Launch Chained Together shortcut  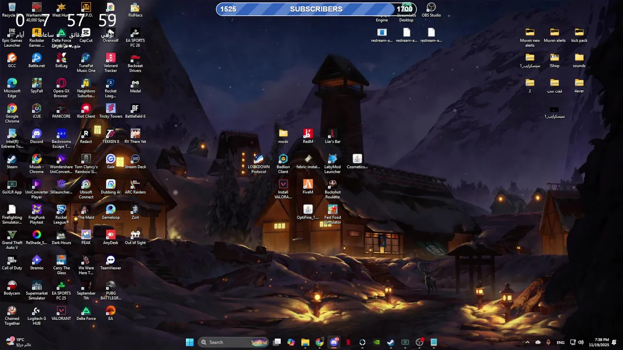(12, 315)
